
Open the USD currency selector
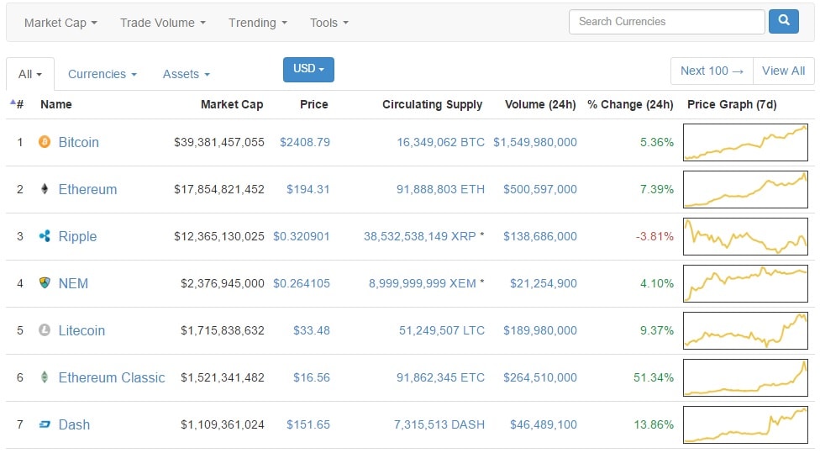tap(308, 69)
